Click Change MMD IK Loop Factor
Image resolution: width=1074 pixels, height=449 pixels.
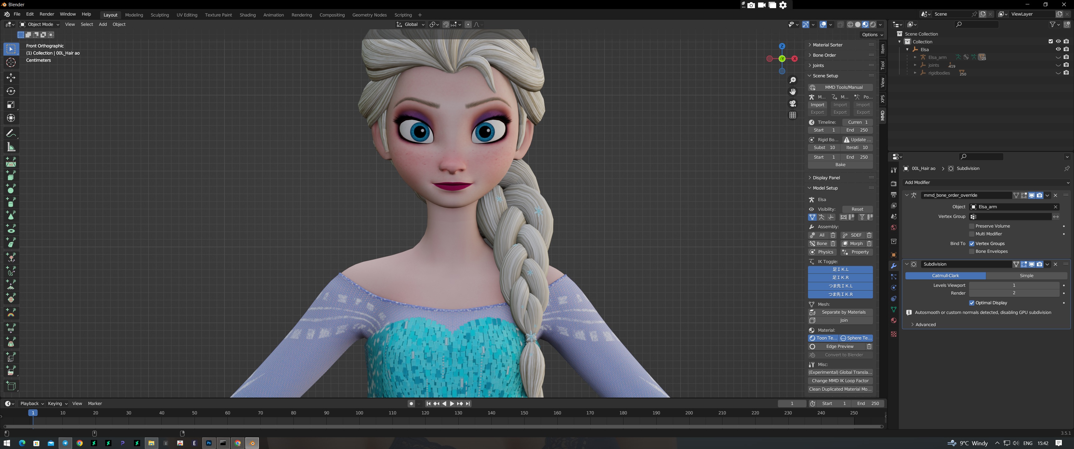[x=840, y=381]
